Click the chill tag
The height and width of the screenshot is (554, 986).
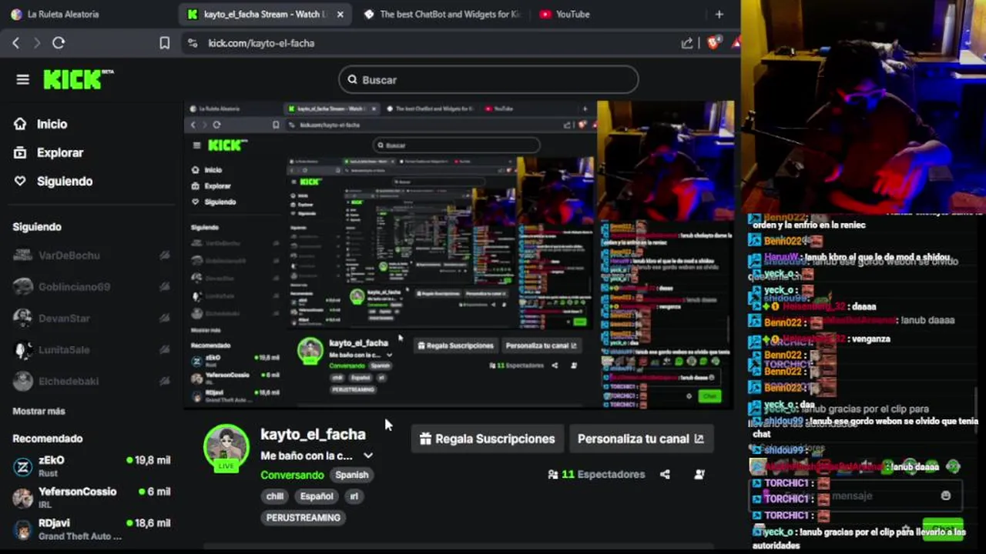coord(275,496)
